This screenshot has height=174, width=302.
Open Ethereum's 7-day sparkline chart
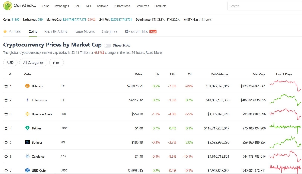(x=285, y=100)
